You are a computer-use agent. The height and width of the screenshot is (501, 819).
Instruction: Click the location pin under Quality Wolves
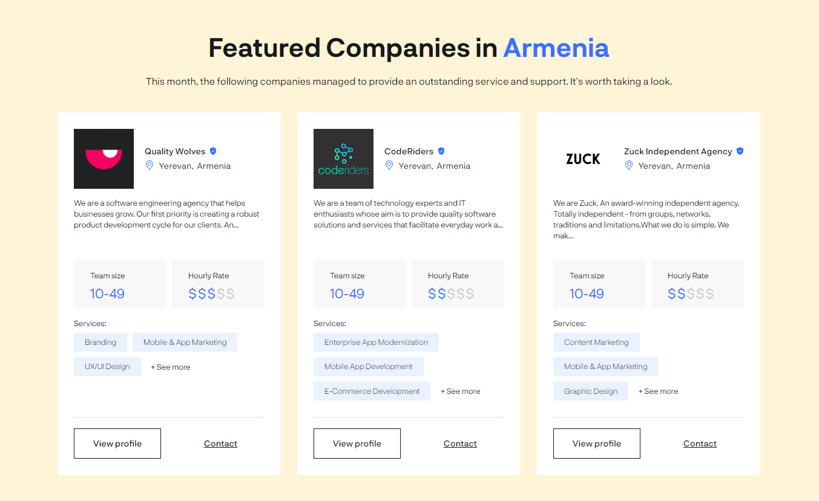(x=150, y=165)
